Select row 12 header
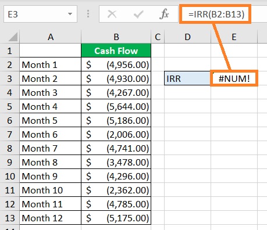The width and height of the screenshot is (267, 230). (10, 204)
